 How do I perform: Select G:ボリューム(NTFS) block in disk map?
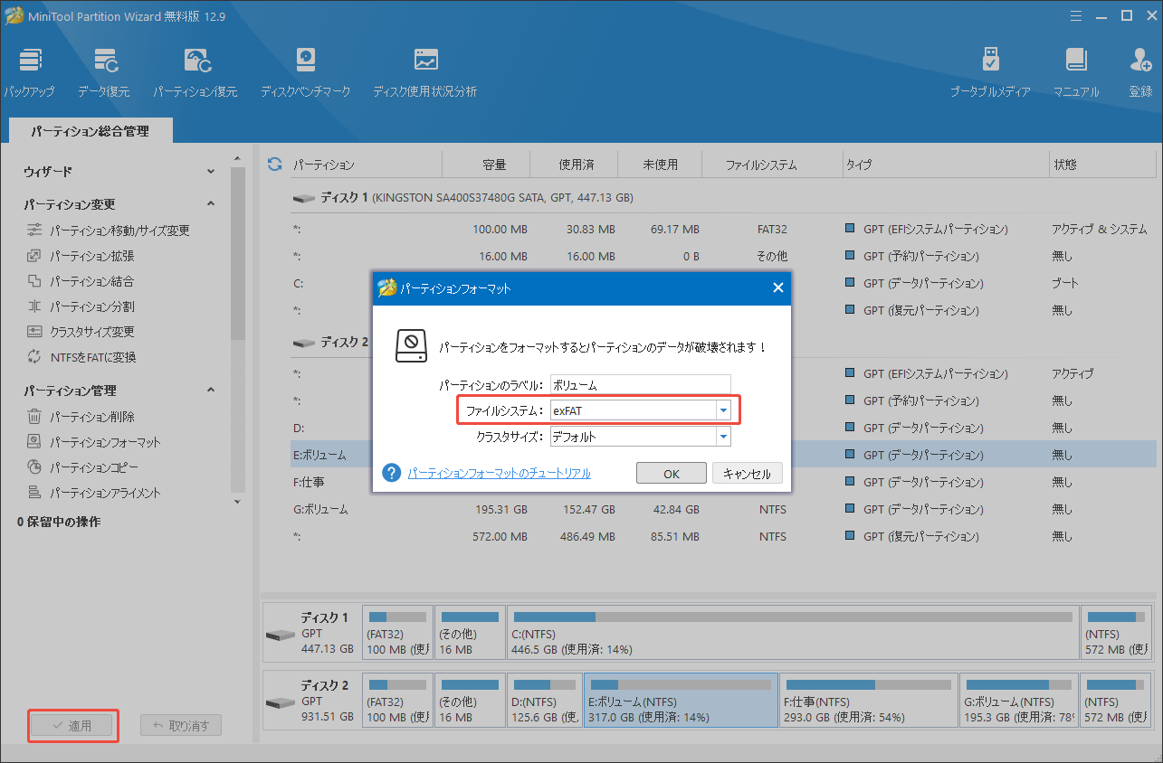tap(1018, 700)
